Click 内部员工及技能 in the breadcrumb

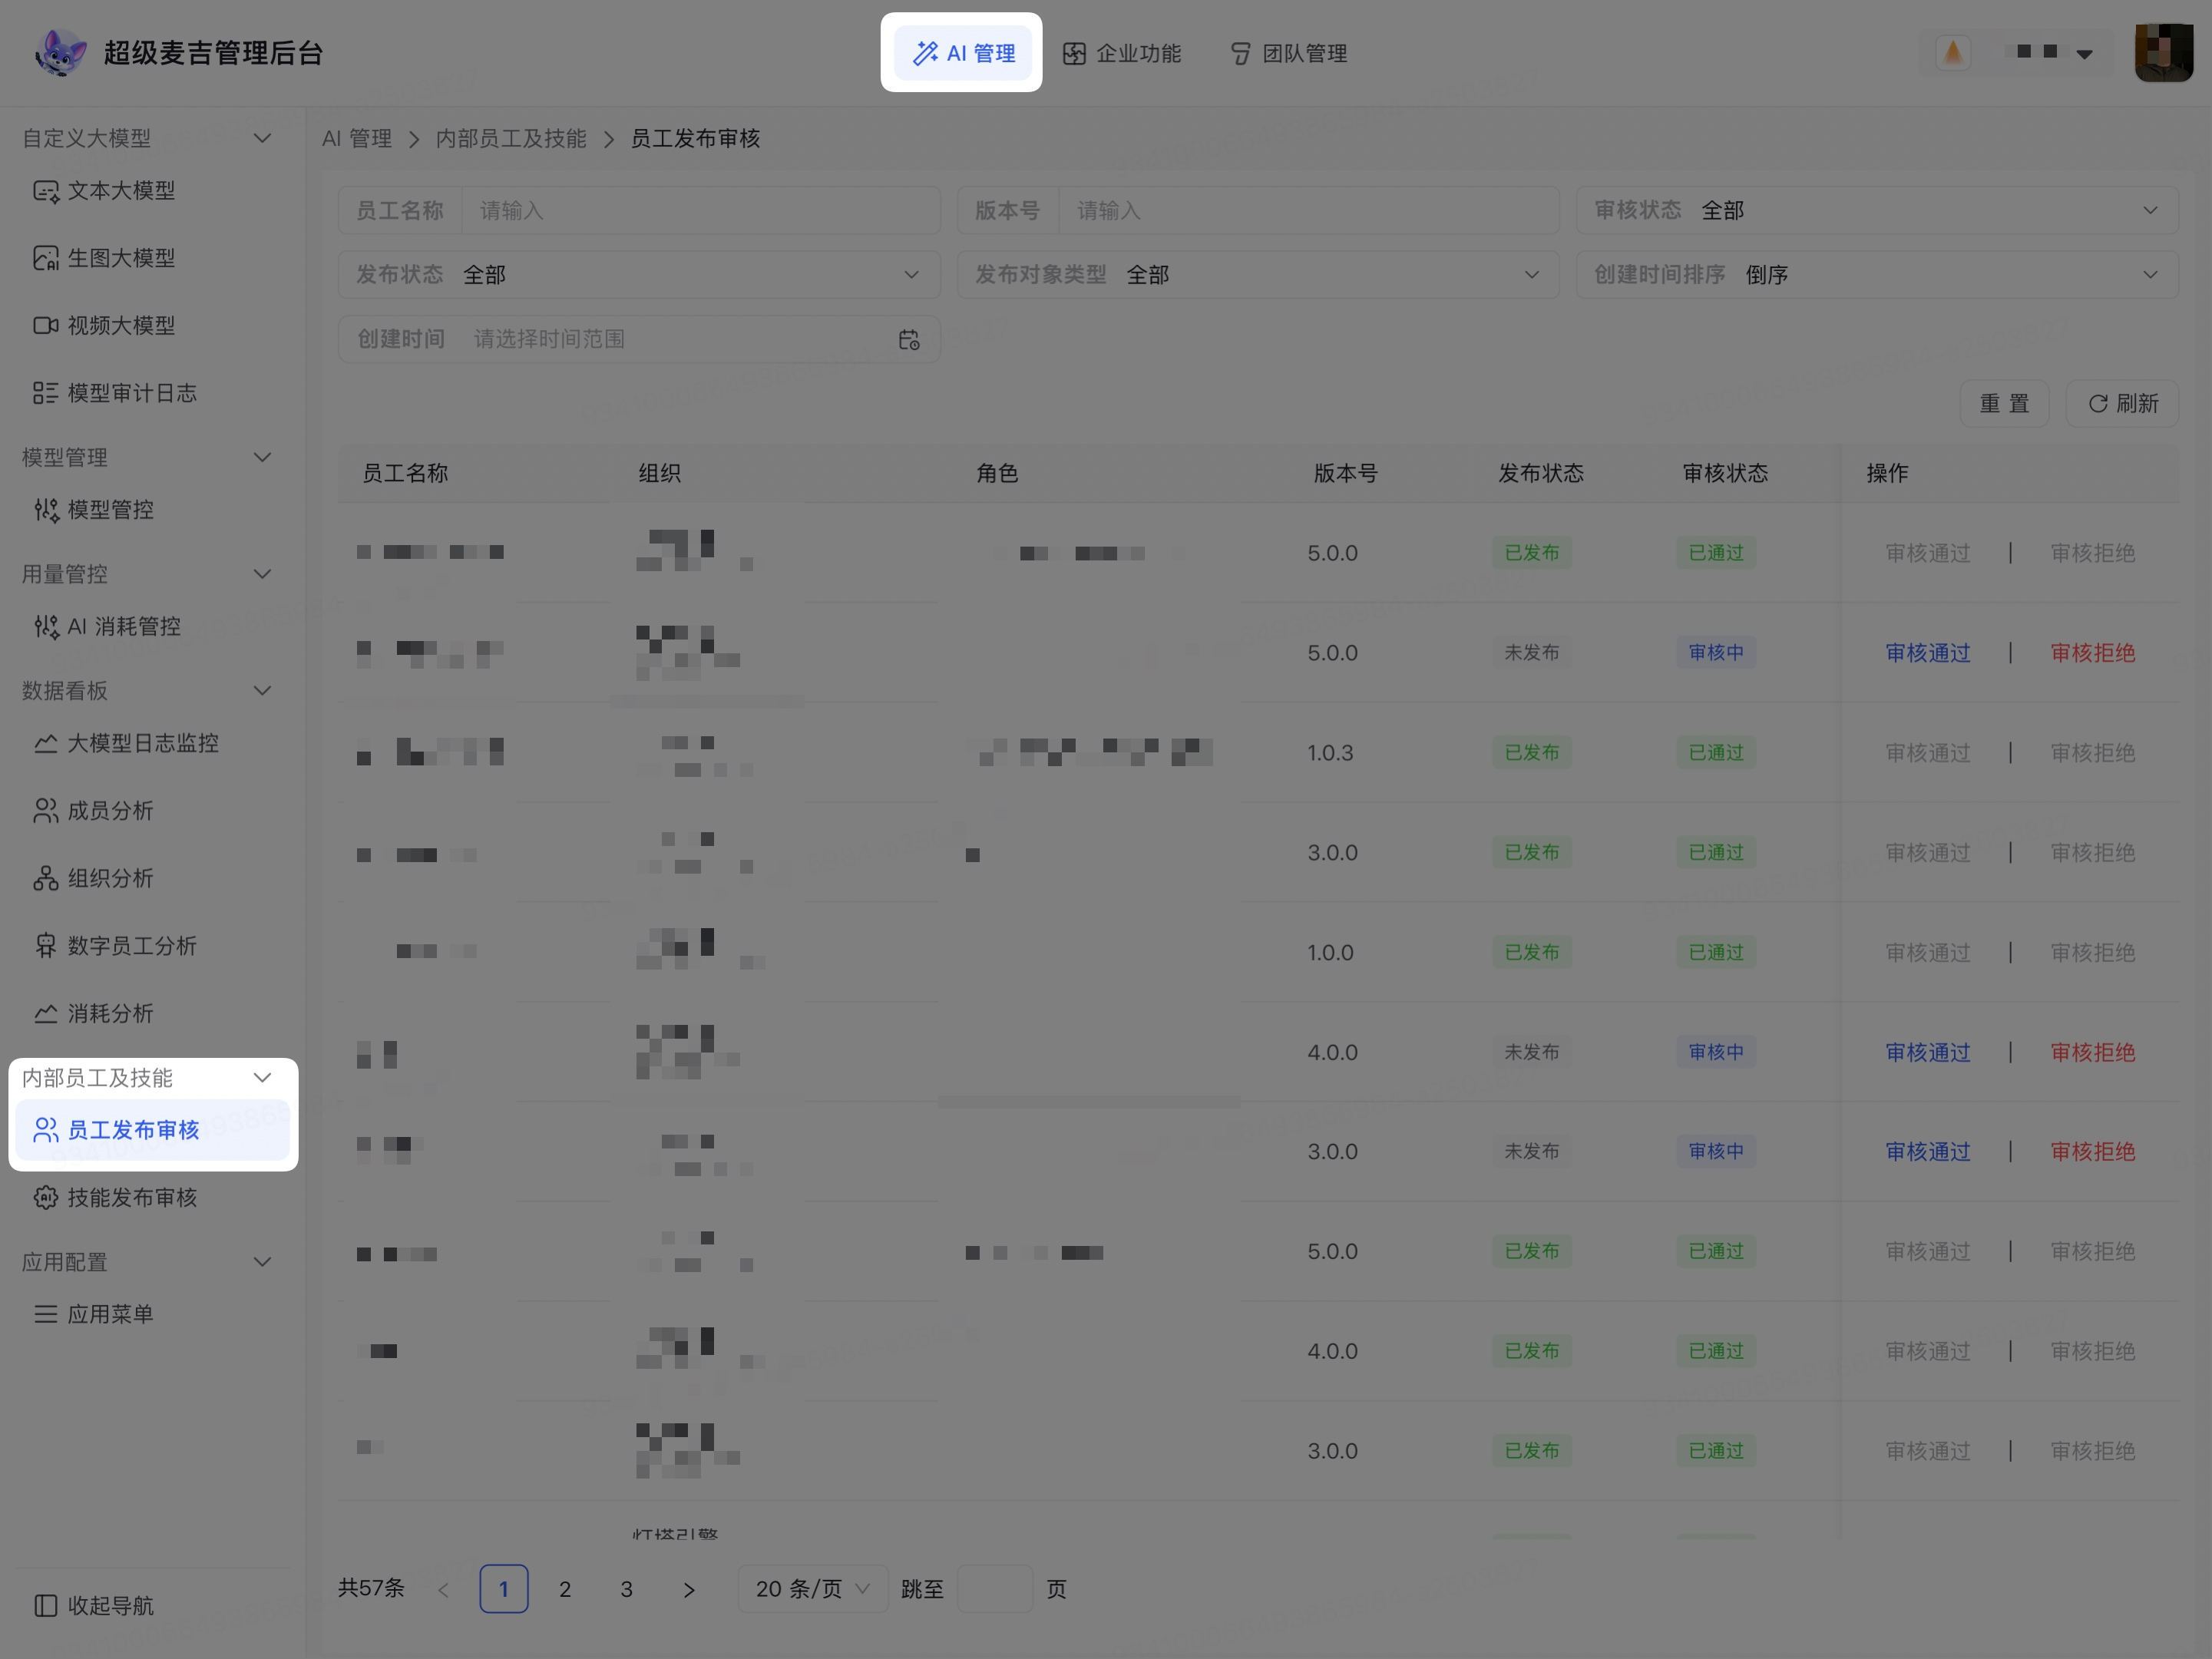point(511,139)
